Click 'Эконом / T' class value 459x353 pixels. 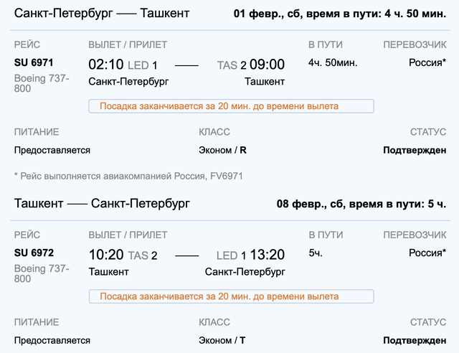[x=222, y=340]
